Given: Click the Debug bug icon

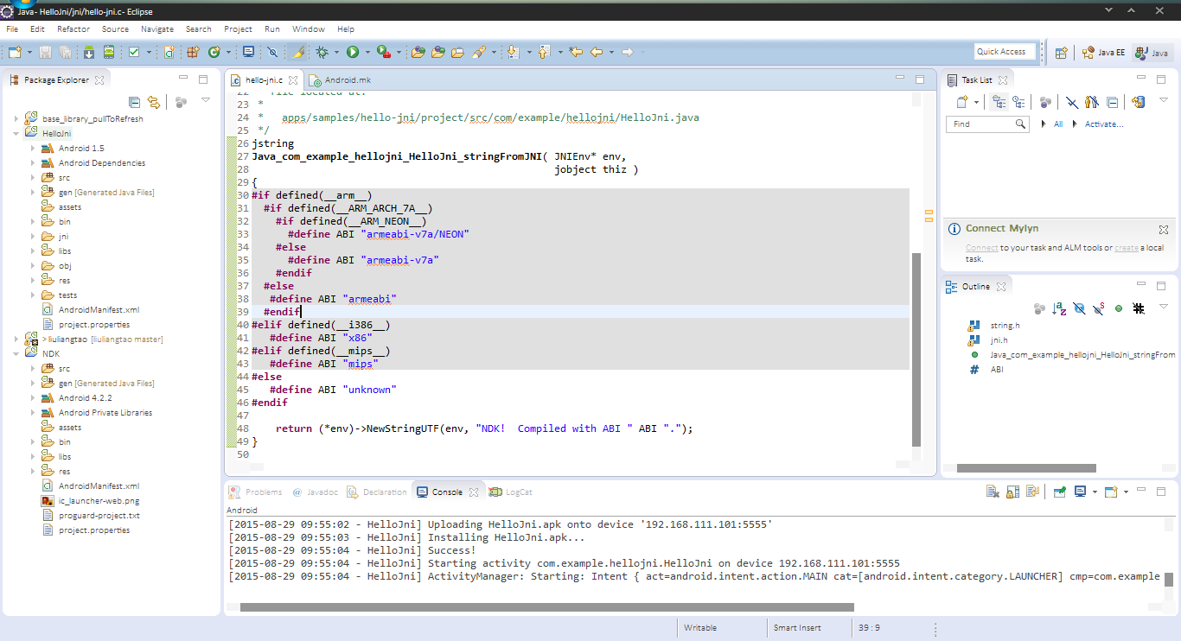Looking at the screenshot, I should coord(322,52).
